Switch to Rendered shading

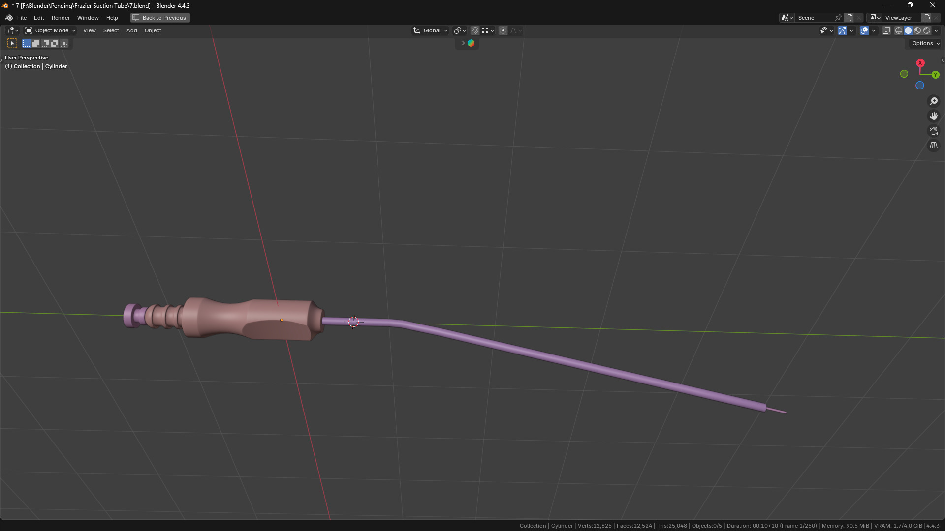click(x=927, y=30)
